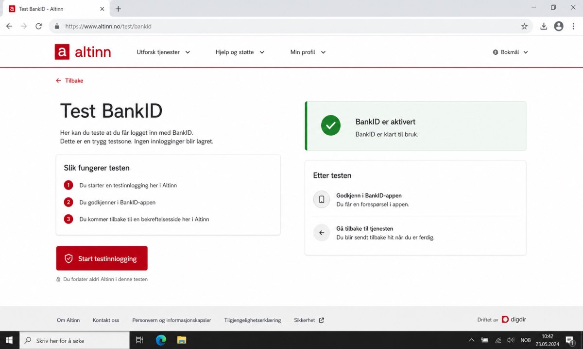Click the browser forward arrow
The image size is (583, 349).
[x=24, y=26]
